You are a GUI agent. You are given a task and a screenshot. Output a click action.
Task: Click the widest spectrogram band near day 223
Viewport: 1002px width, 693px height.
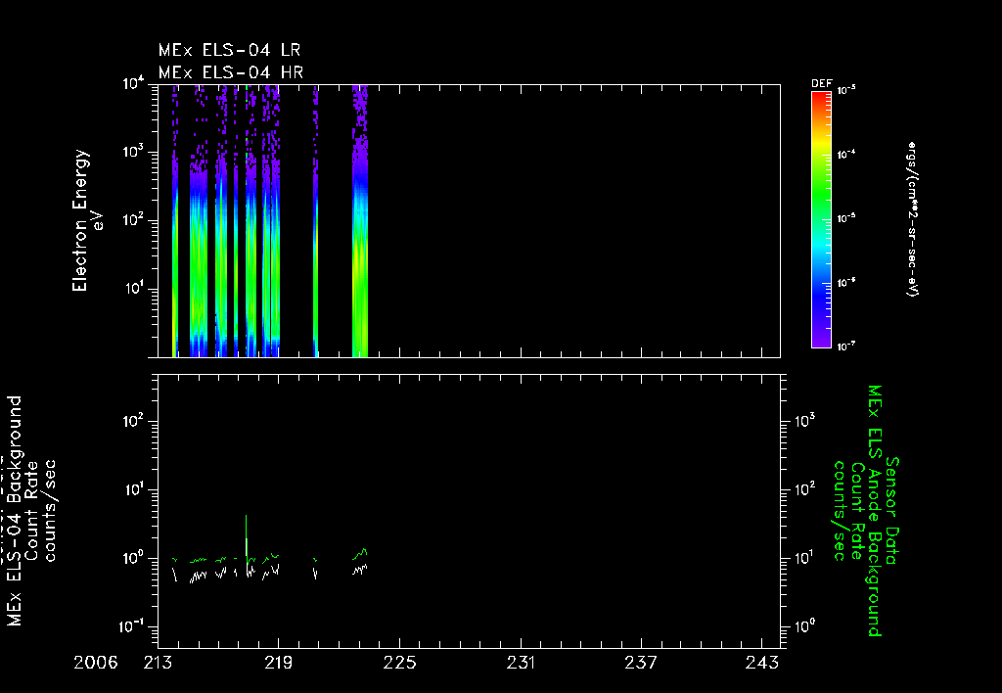[360, 220]
